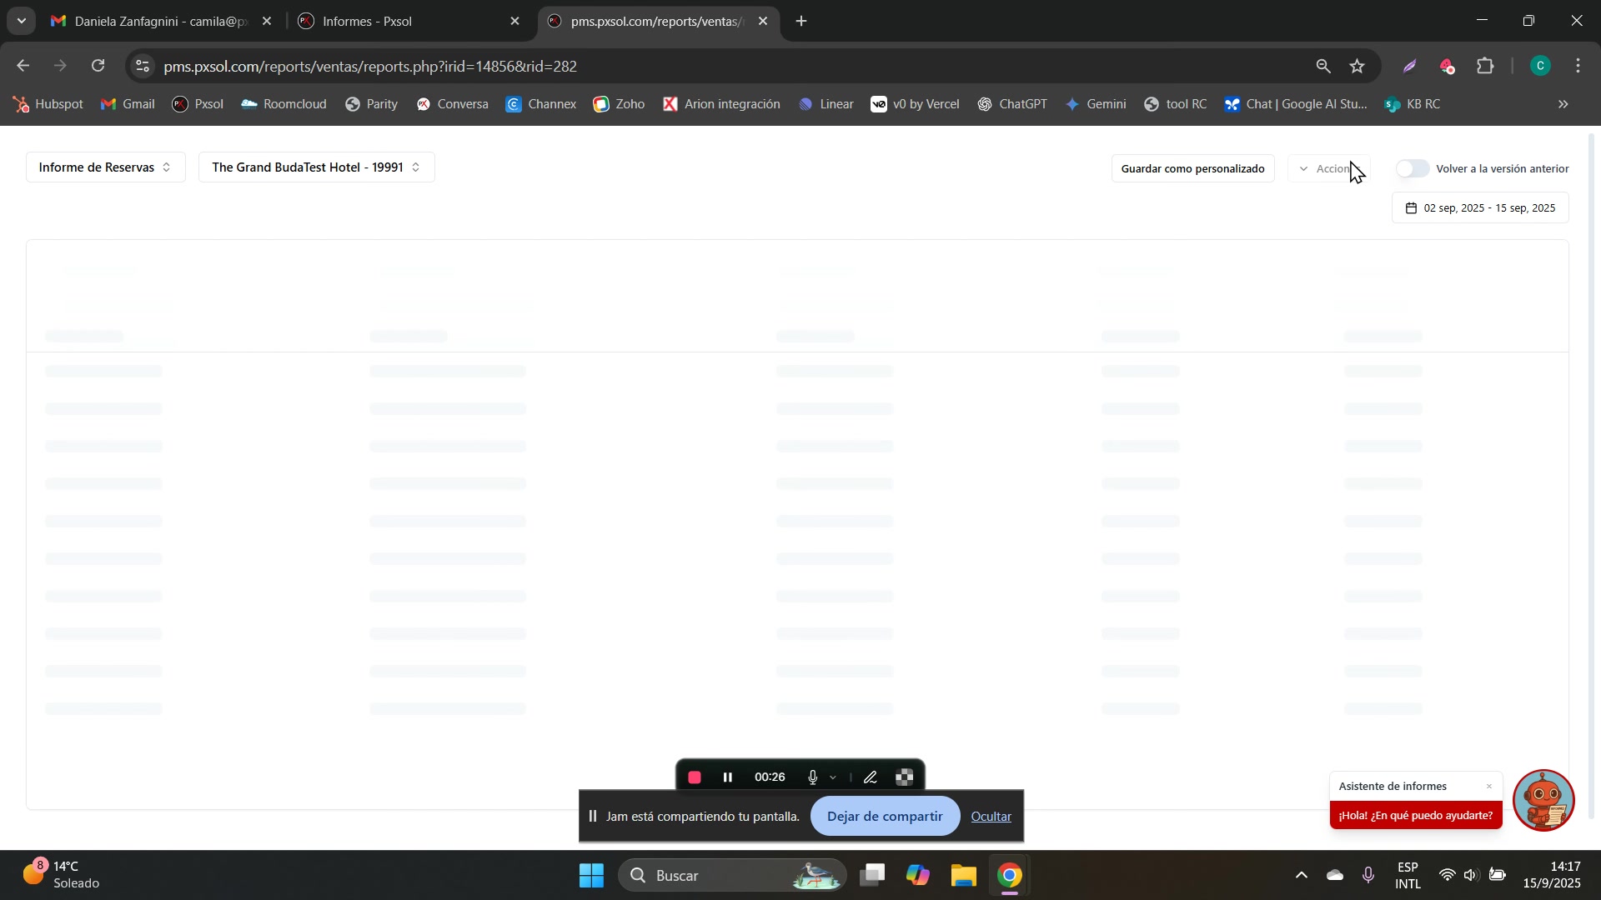Click the Jam blur tool icon

[905, 777]
